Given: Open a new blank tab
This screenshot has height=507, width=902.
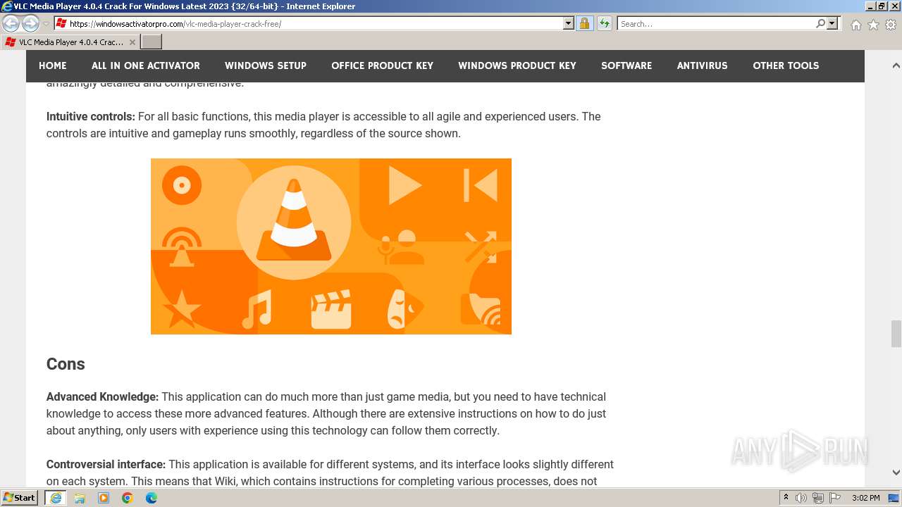Looking at the screenshot, I should [x=152, y=42].
